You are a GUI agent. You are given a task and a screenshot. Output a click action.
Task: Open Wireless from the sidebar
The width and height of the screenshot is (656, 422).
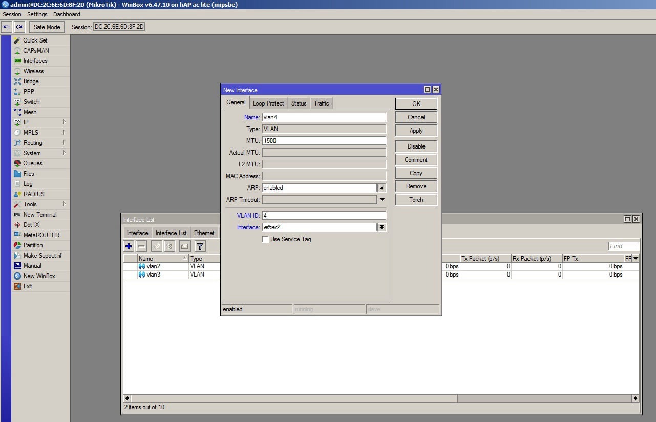33,71
